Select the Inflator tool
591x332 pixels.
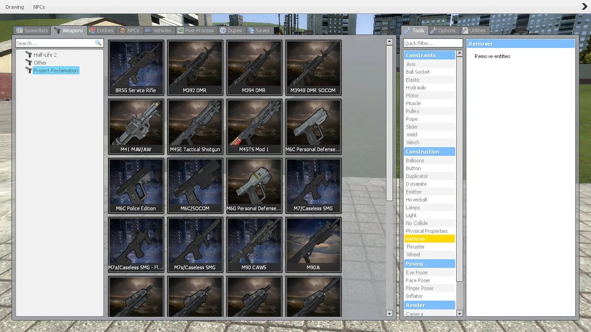point(429,296)
